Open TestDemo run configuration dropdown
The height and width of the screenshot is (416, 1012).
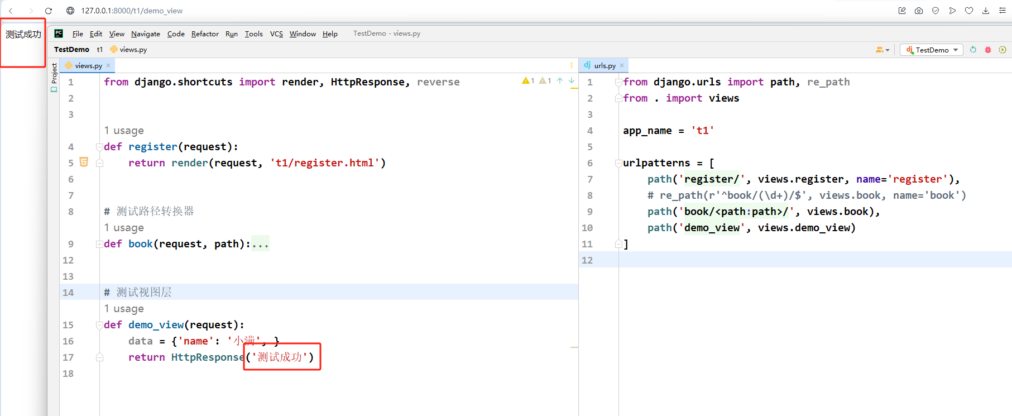(x=932, y=50)
